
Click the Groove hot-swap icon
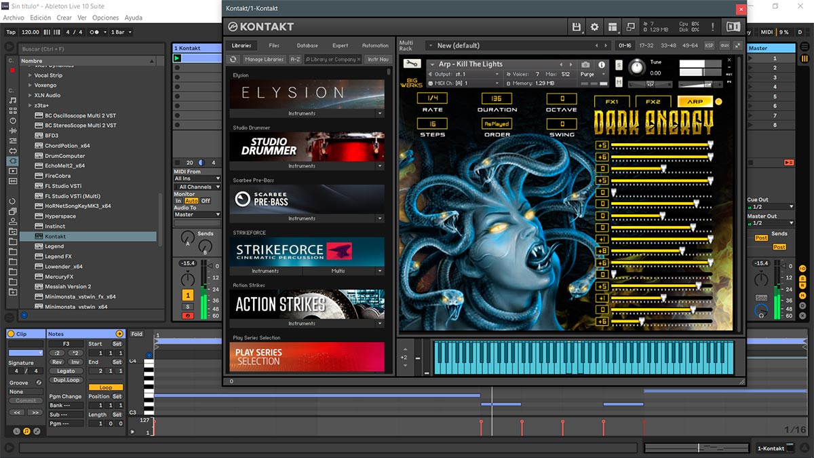pos(39,383)
